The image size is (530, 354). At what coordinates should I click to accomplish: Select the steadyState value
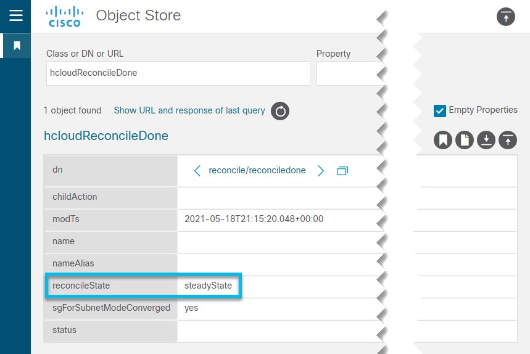[208, 286]
